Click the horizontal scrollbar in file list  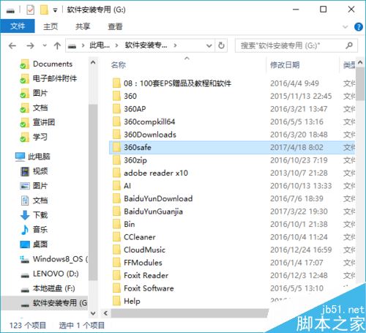pos(190,313)
